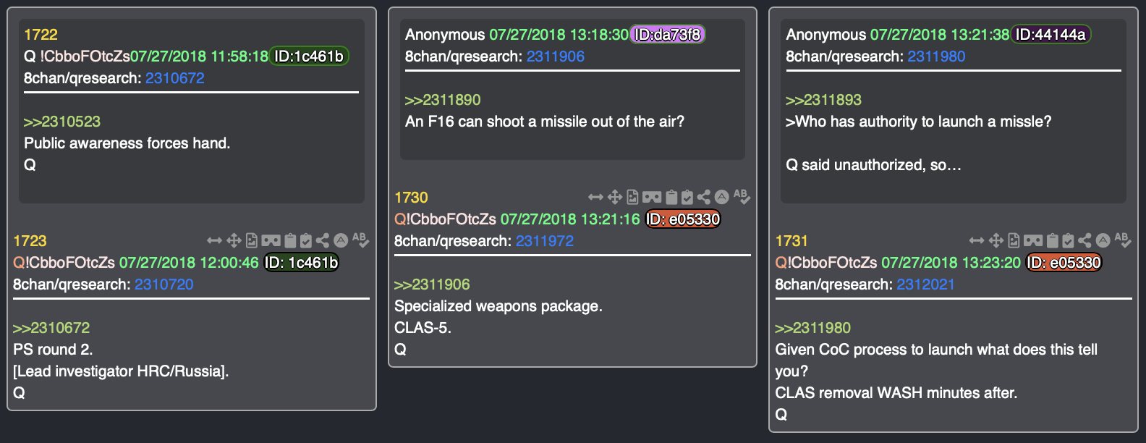The width and height of the screenshot is (1146, 443).
Task: Open the 8chan post link 2311972
Action: coord(545,241)
